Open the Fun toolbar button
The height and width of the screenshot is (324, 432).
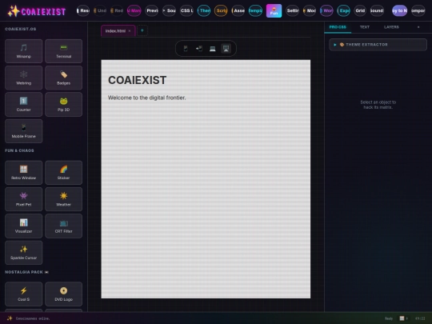(x=274, y=10)
